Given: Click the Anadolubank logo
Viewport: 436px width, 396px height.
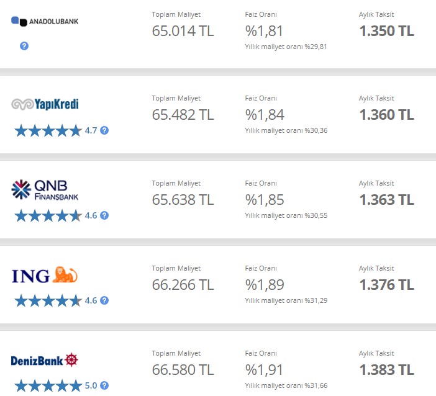Looking at the screenshot, I should tap(45, 21).
